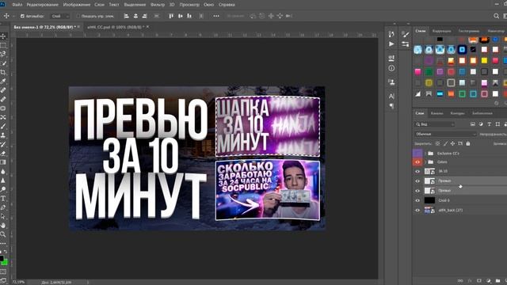The height and width of the screenshot is (285, 507).
Task: Align left edges in options bar
Action: [x=127, y=16]
